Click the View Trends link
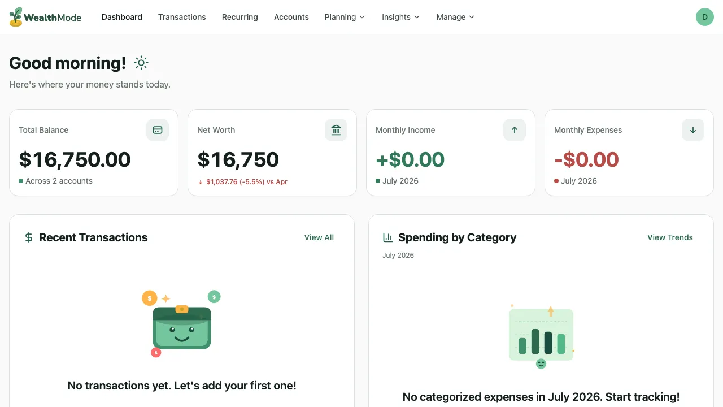 [x=670, y=237]
